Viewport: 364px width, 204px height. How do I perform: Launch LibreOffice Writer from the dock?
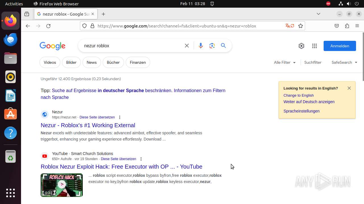(11, 95)
